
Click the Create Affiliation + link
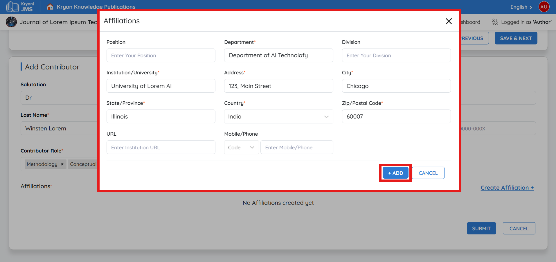click(507, 188)
